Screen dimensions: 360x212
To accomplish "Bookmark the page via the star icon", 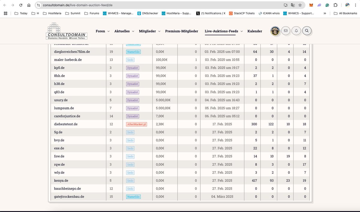I will pyautogui.click(x=300, y=5).
